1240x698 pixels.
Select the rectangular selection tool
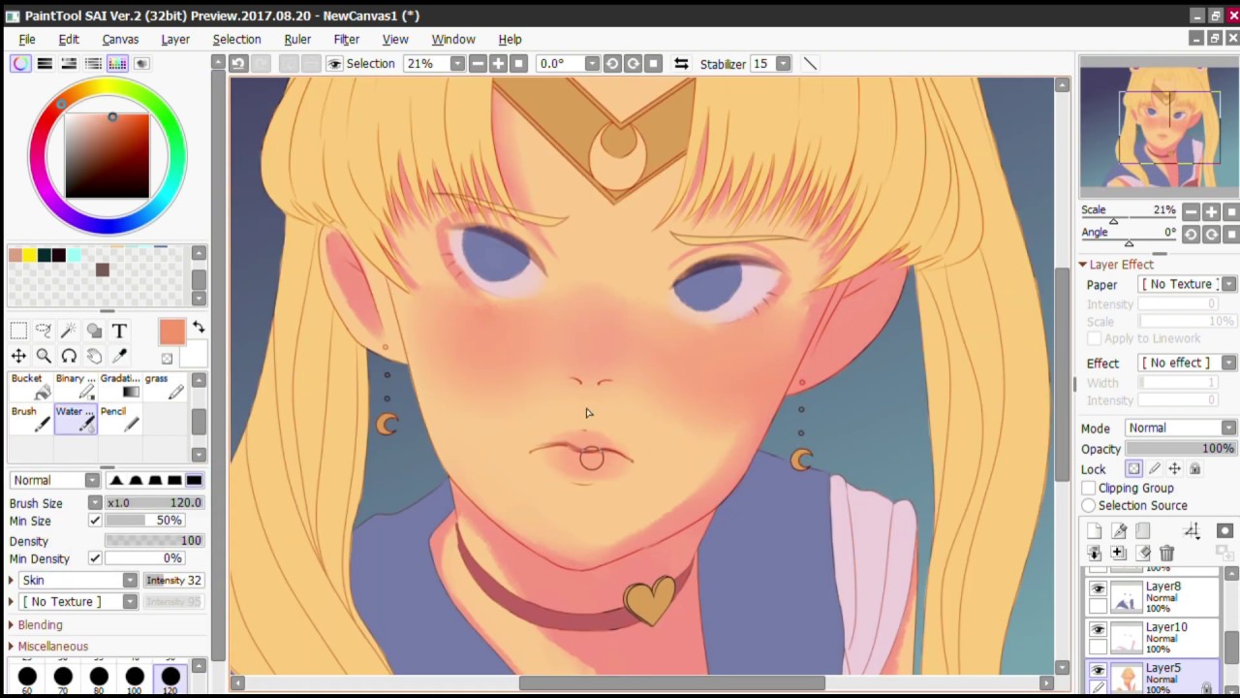pos(18,332)
